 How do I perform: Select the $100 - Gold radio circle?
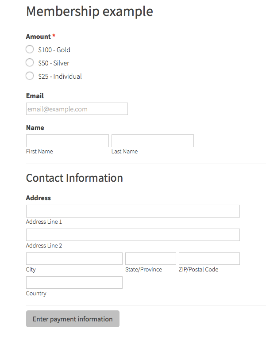(30, 49)
